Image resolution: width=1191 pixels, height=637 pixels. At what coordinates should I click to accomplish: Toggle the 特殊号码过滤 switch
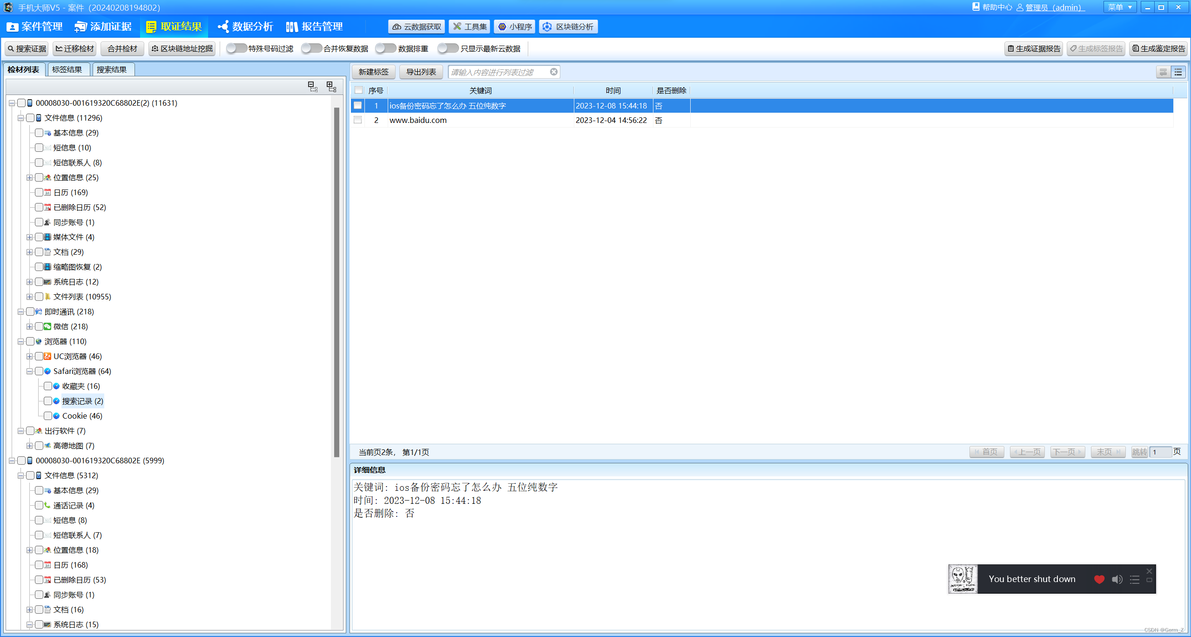tap(236, 48)
